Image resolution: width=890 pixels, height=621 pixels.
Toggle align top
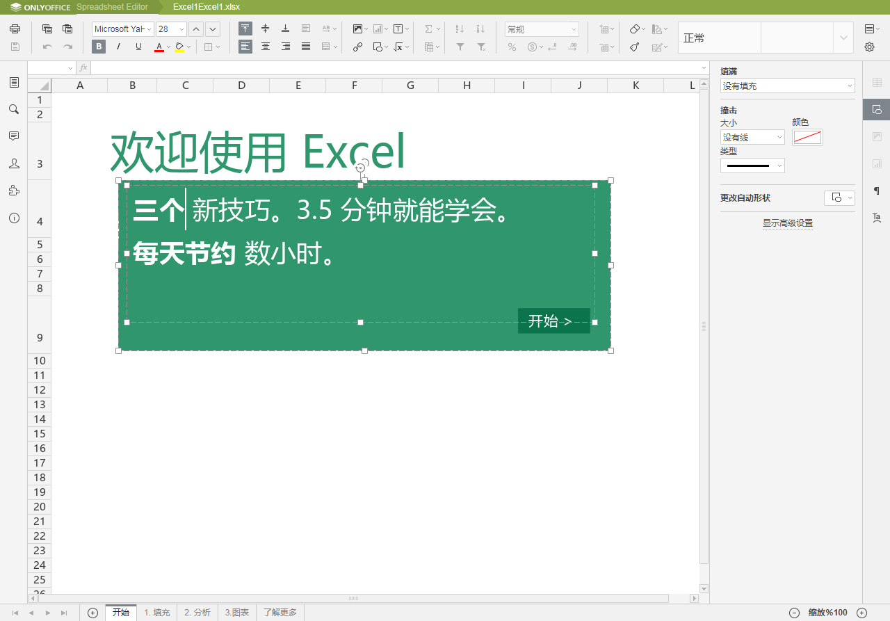pos(245,29)
